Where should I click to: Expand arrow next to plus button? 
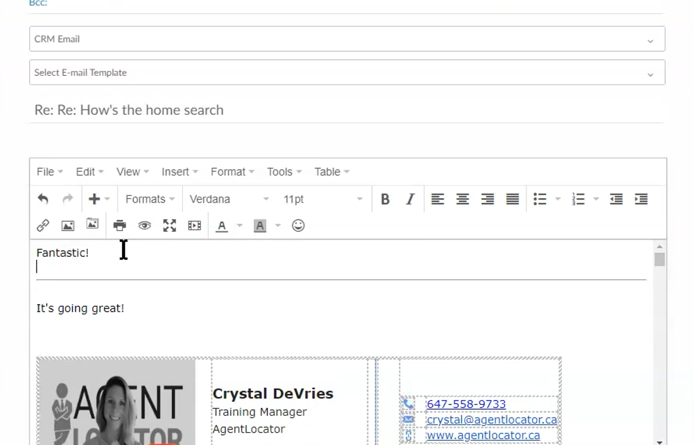click(x=107, y=199)
